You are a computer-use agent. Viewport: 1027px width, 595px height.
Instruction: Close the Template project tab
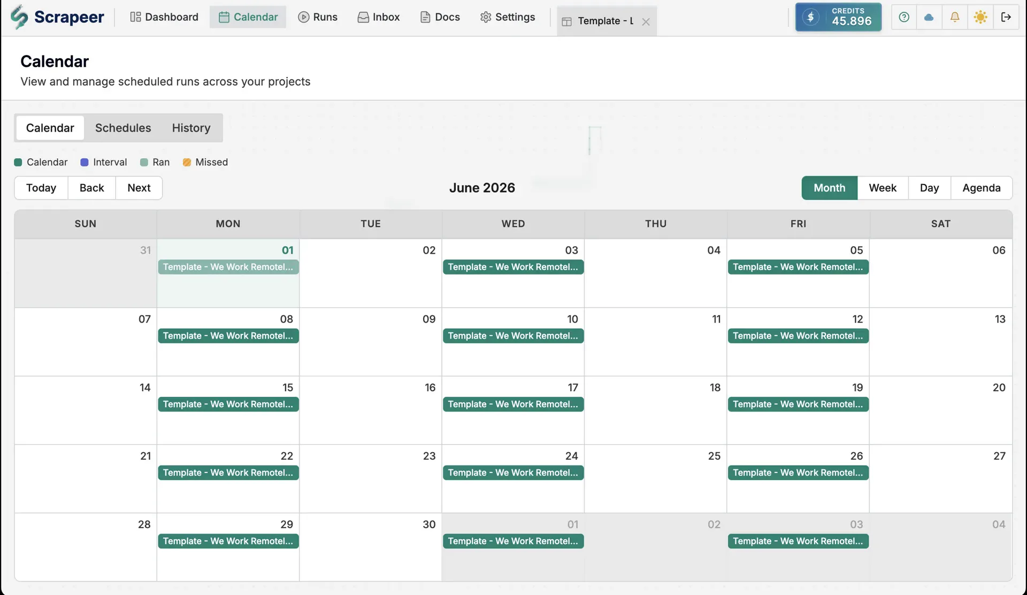pos(646,22)
